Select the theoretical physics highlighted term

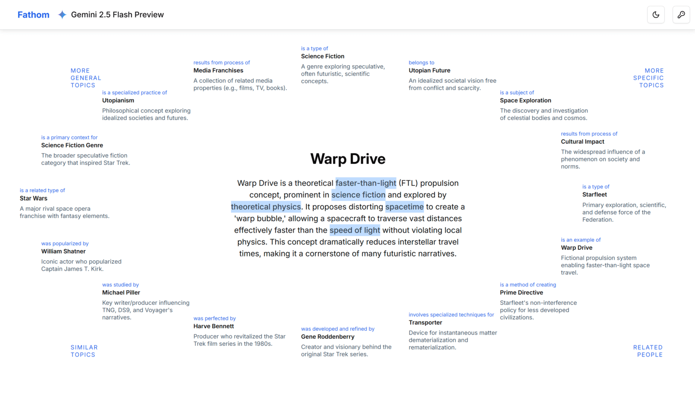coord(266,207)
